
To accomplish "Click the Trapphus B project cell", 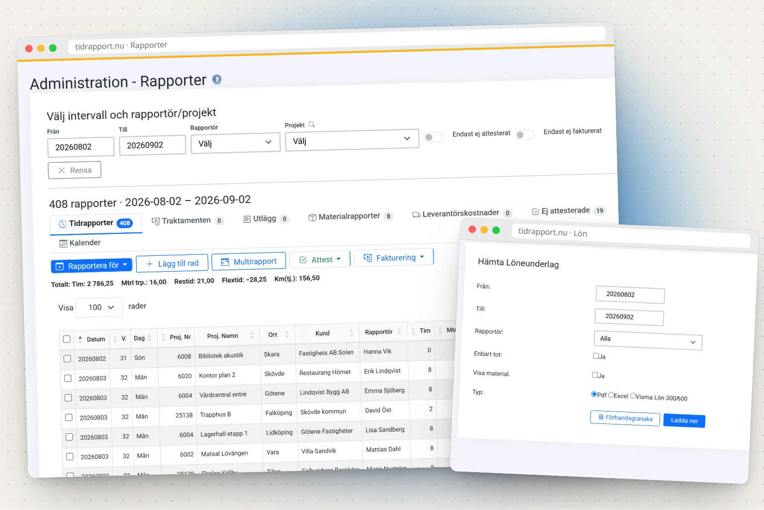I will pos(229,414).
